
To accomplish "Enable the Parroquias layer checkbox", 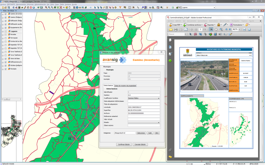I will click(6, 38).
